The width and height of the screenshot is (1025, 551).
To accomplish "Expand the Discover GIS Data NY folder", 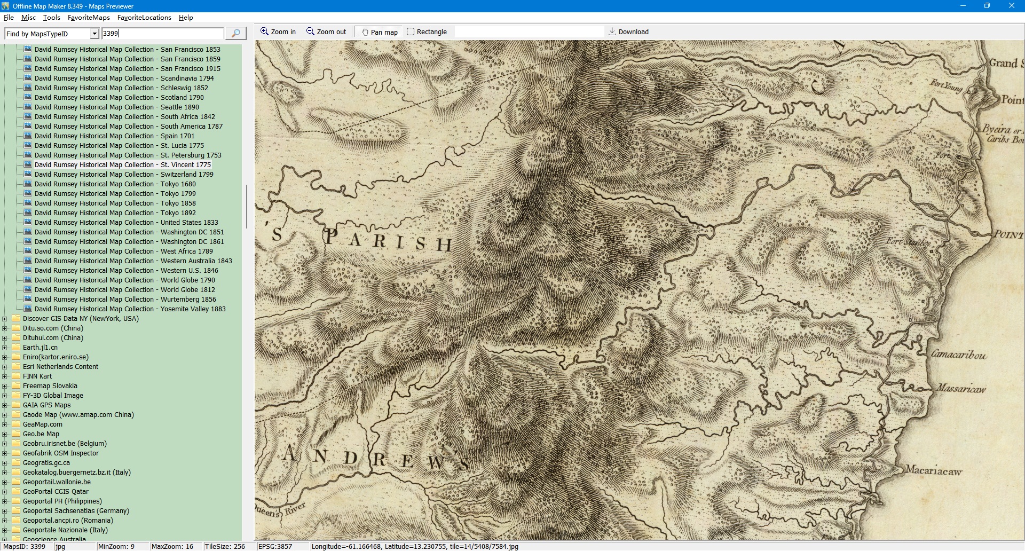I will click(x=5, y=319).
